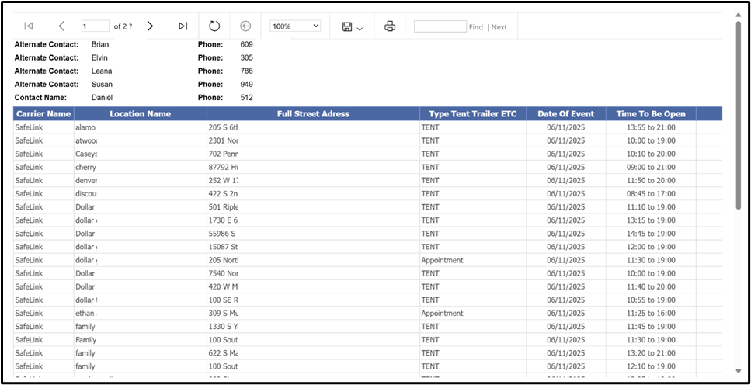This screenshot has width=751, height=385.
Task: Select alternate contact name Susan
Action: [x=102, y=85]
